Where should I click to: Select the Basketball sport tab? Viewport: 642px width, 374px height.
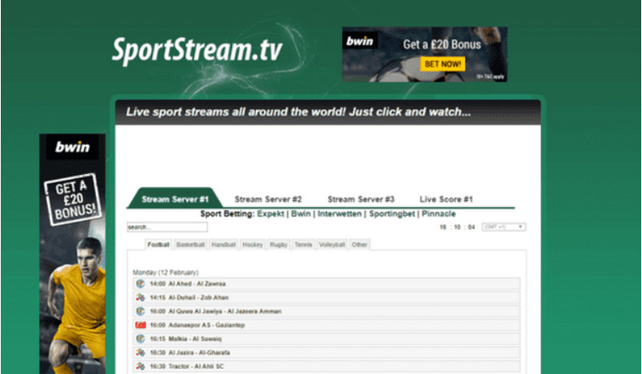(190, 245)
